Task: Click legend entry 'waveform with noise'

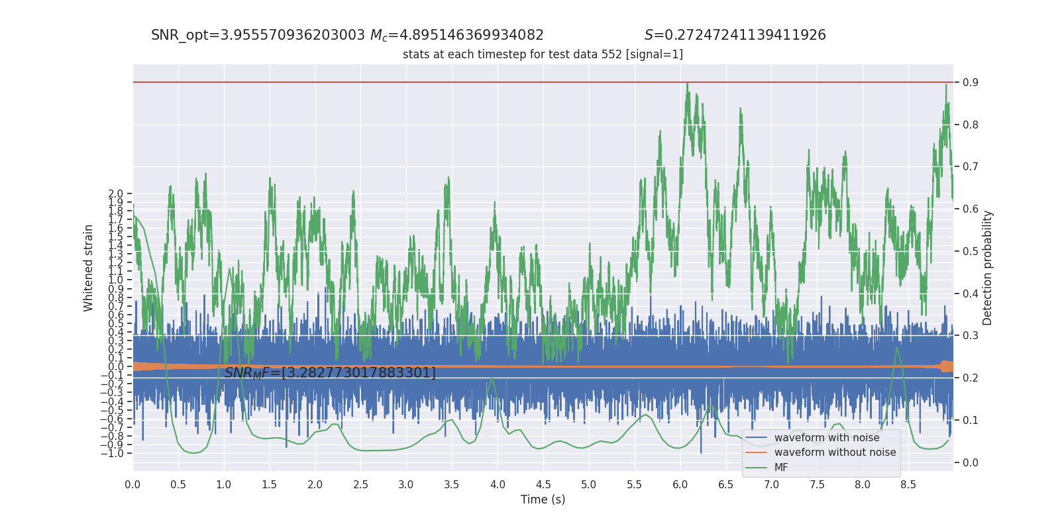Action: (x=827, y=438)
